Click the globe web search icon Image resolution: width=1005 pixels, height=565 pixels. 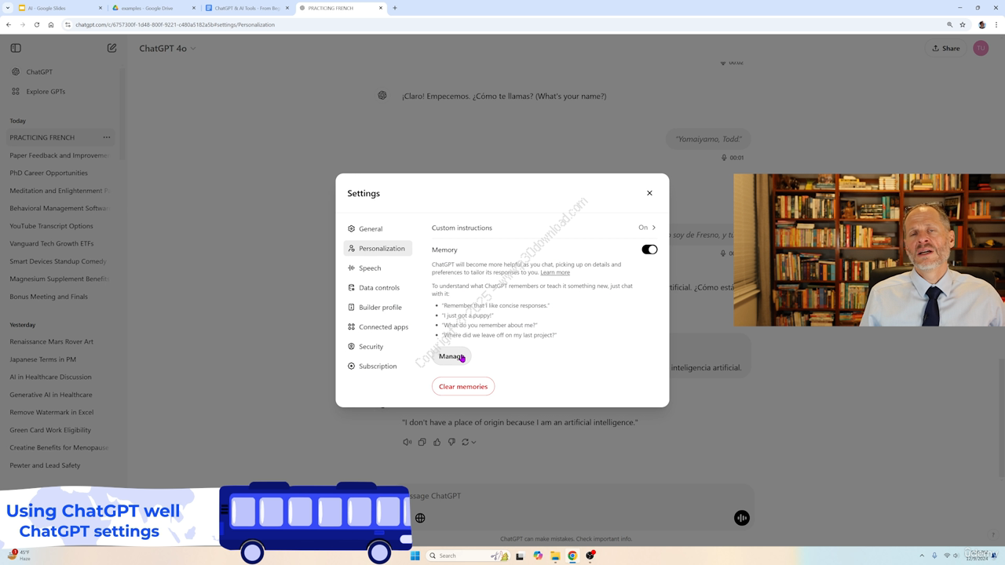click(x=420, y=518)
